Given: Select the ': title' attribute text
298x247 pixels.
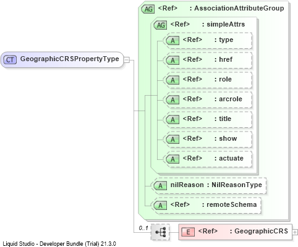Looking at the screenshot, I should 223,119.
